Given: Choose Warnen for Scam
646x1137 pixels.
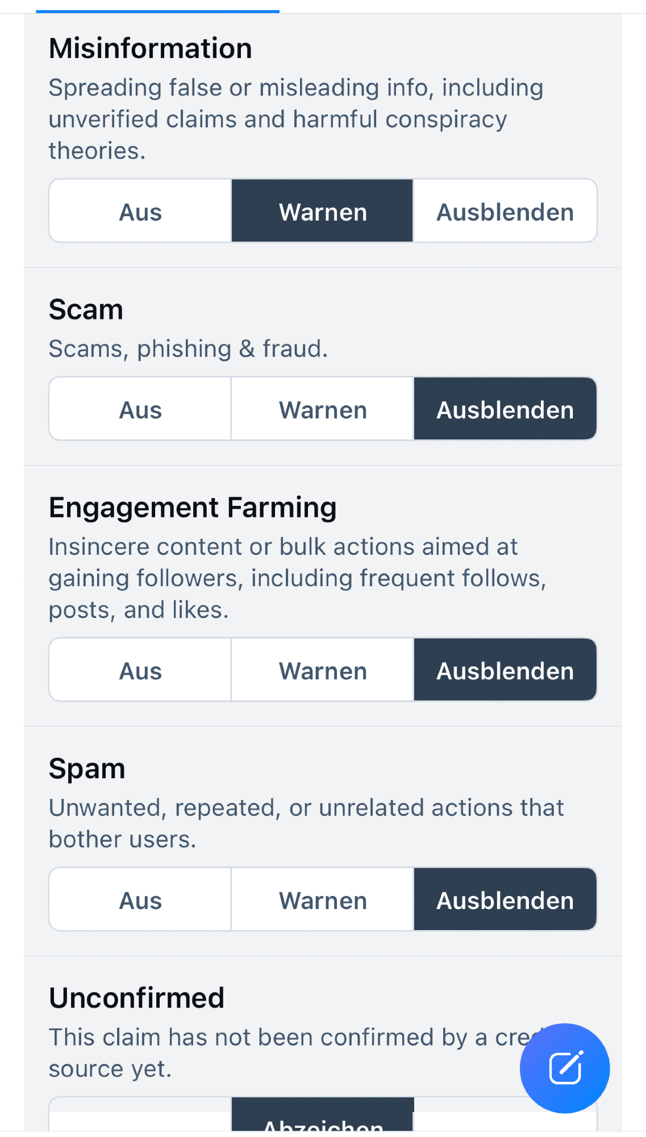Looking at the screenshot, I should [x=322, y=409].
